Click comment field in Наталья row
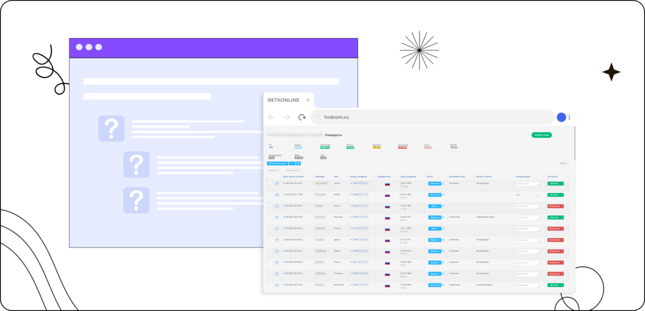The width and height of the screenshot is (645, 311). coord(528,218)
